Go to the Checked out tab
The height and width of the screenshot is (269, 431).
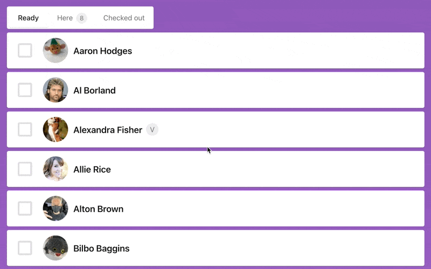click(124, 18)
